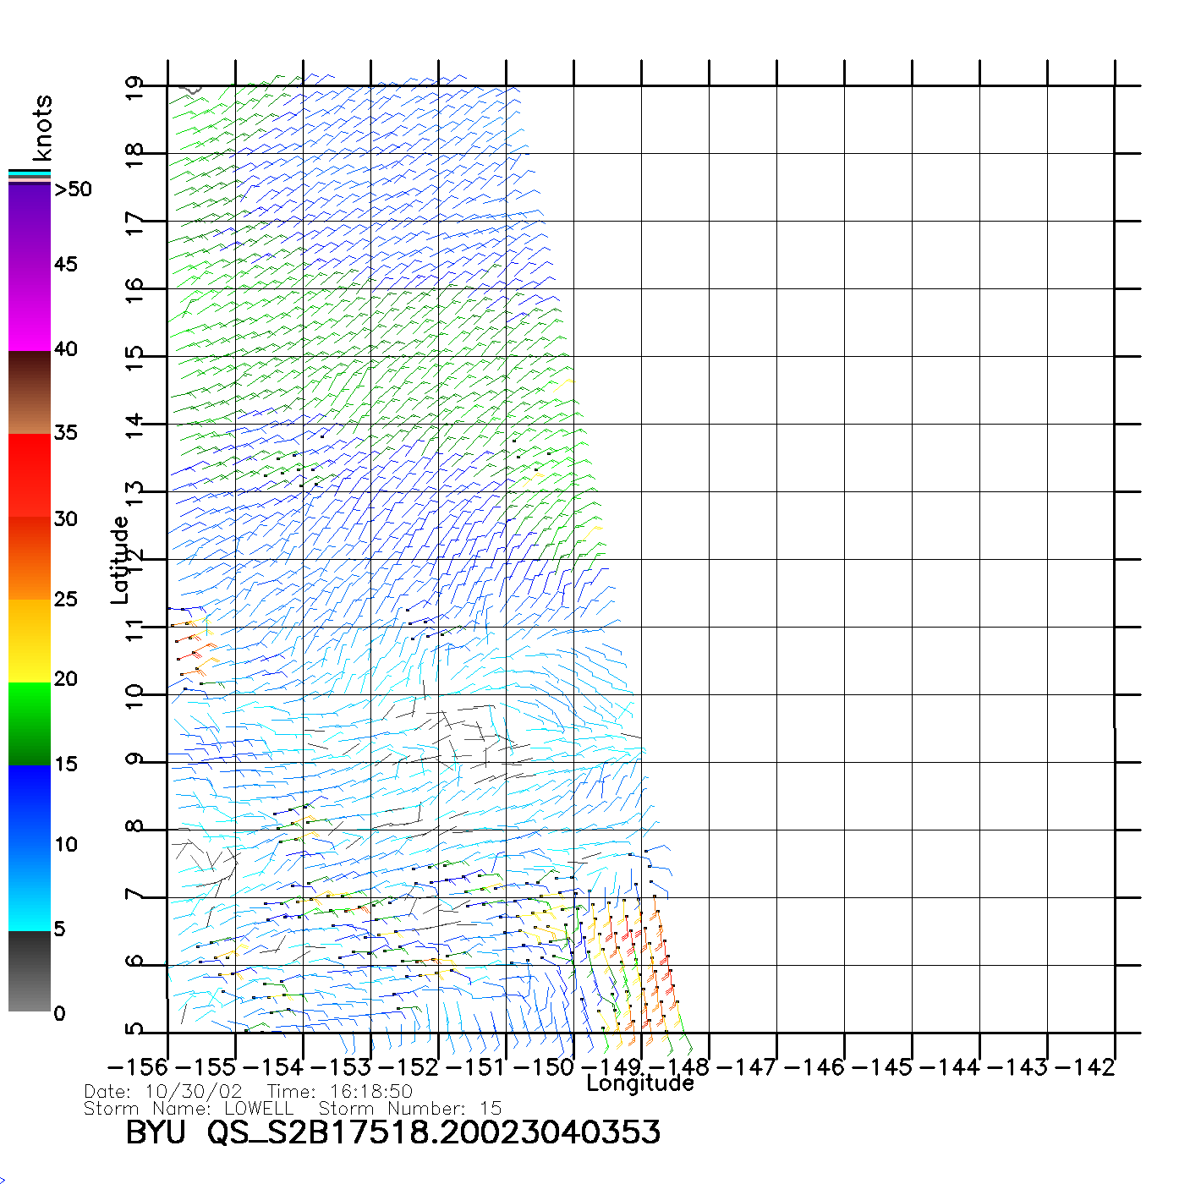
Task: Click the BYU QS_S2B17518 file title
Action: (392, 1132)
